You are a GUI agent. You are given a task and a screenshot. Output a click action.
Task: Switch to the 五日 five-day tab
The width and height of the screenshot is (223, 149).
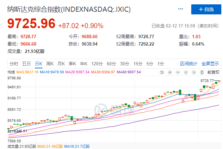26,64
